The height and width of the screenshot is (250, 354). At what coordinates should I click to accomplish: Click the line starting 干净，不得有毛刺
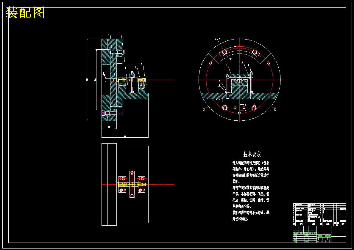click(x=251, y=194)
